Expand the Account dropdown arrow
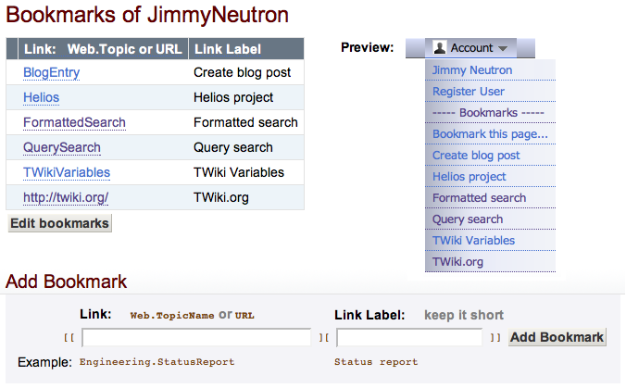626x388 pixels. point(503,49)
